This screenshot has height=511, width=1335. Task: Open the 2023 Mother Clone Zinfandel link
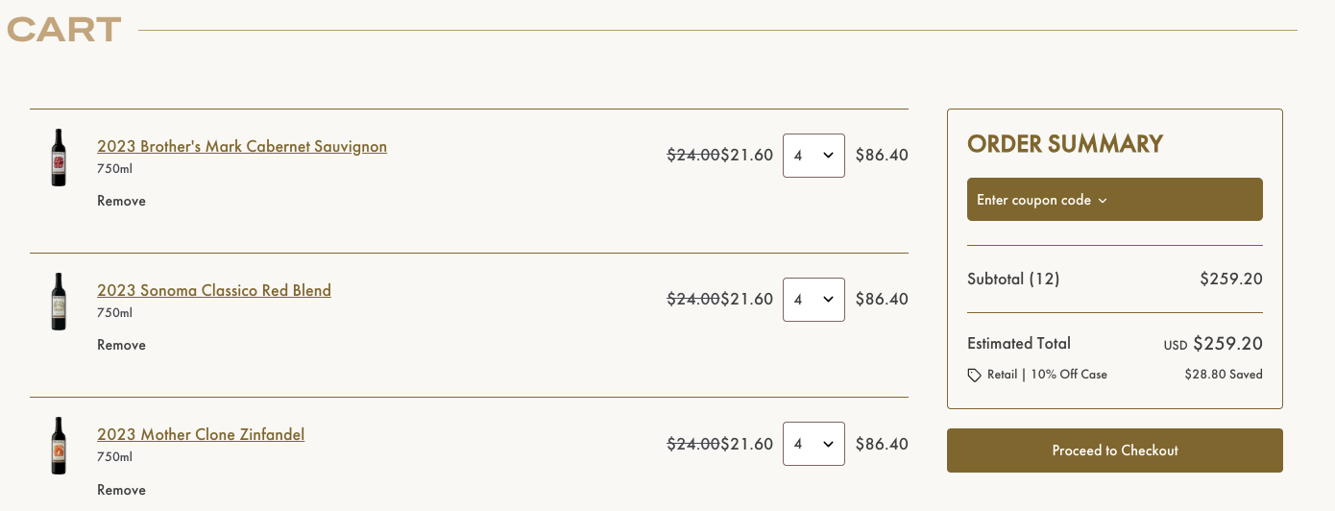[x=201, y=435]
